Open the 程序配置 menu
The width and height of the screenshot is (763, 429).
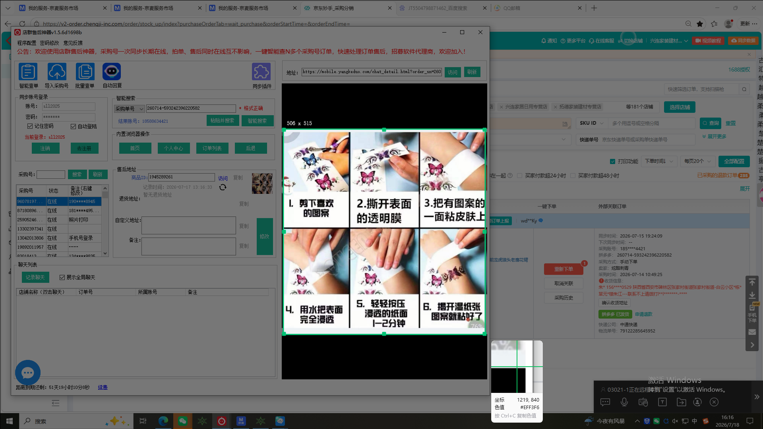[x=27, y=43]
